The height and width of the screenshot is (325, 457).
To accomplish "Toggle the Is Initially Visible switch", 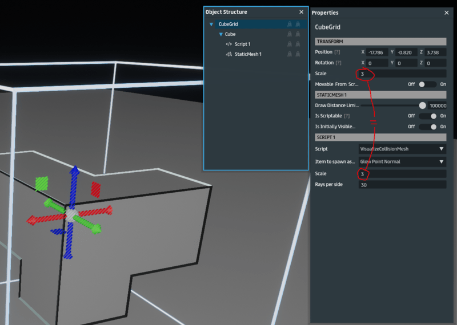I will click(427, 127).
